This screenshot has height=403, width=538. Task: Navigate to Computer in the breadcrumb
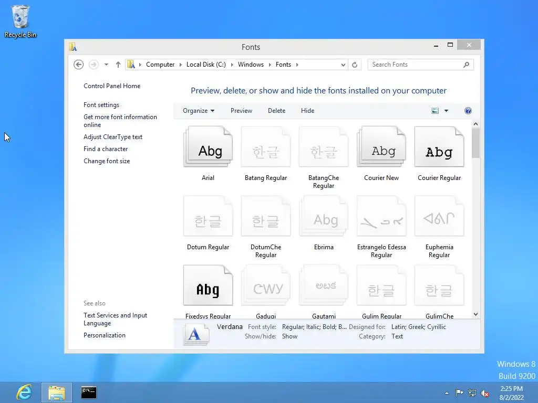[x=160, y=65]
